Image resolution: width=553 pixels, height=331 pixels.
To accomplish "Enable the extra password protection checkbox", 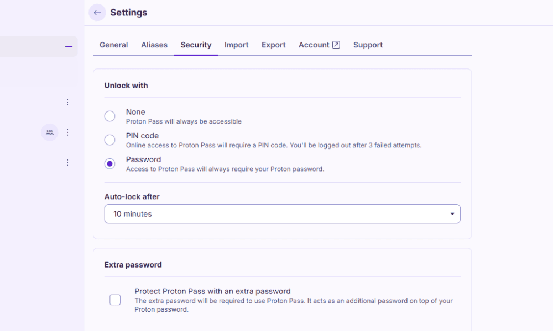I will coord(115,300).
